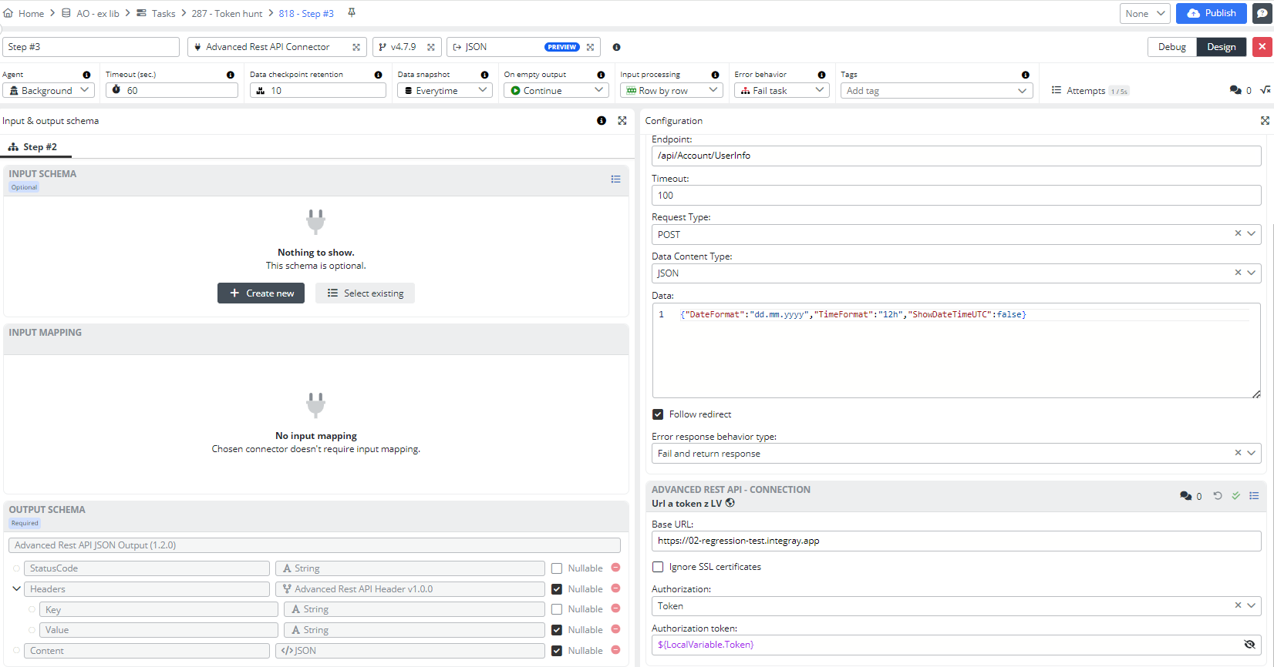Expand the Input & output schema panel
Image resolution: width=1274 pixels, height=667 pixels.
pos(622,121)
